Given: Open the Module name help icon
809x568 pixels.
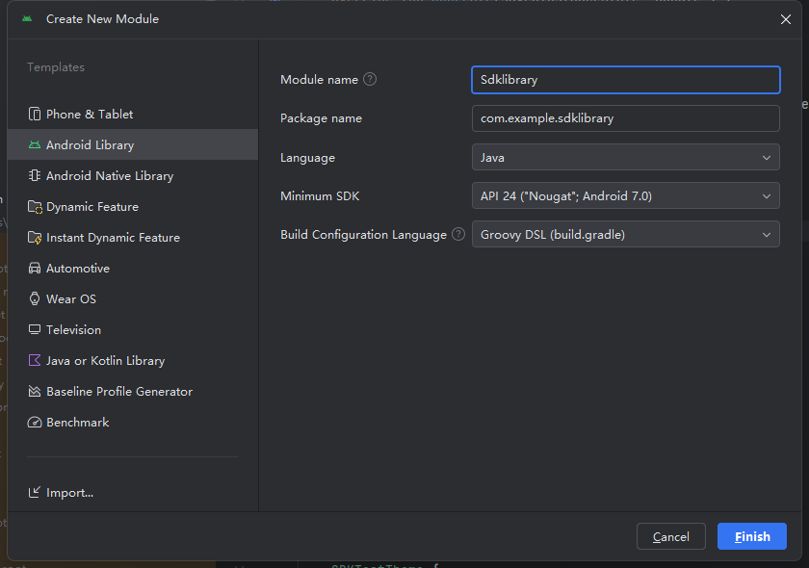Looking at the screenshot, I should (370, 79).
